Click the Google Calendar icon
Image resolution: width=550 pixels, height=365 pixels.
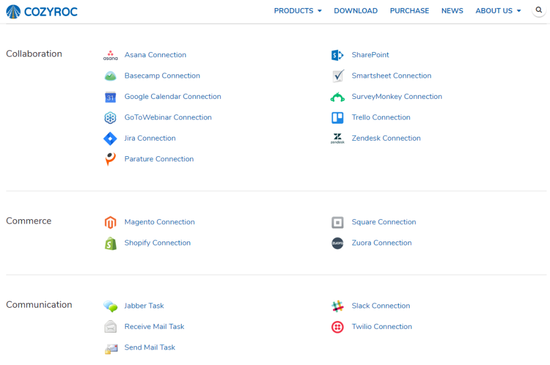[110, 96]
